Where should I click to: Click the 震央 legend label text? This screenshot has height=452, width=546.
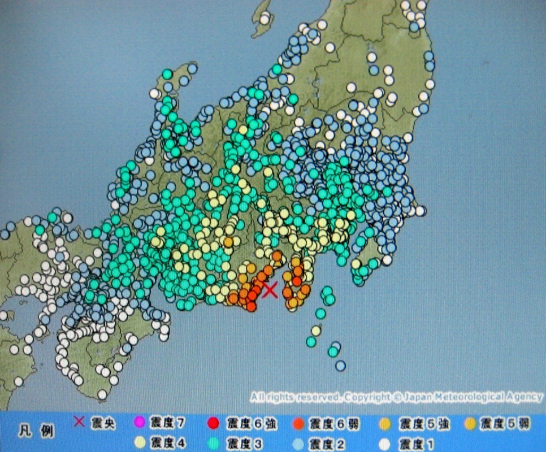coord(103,423)
